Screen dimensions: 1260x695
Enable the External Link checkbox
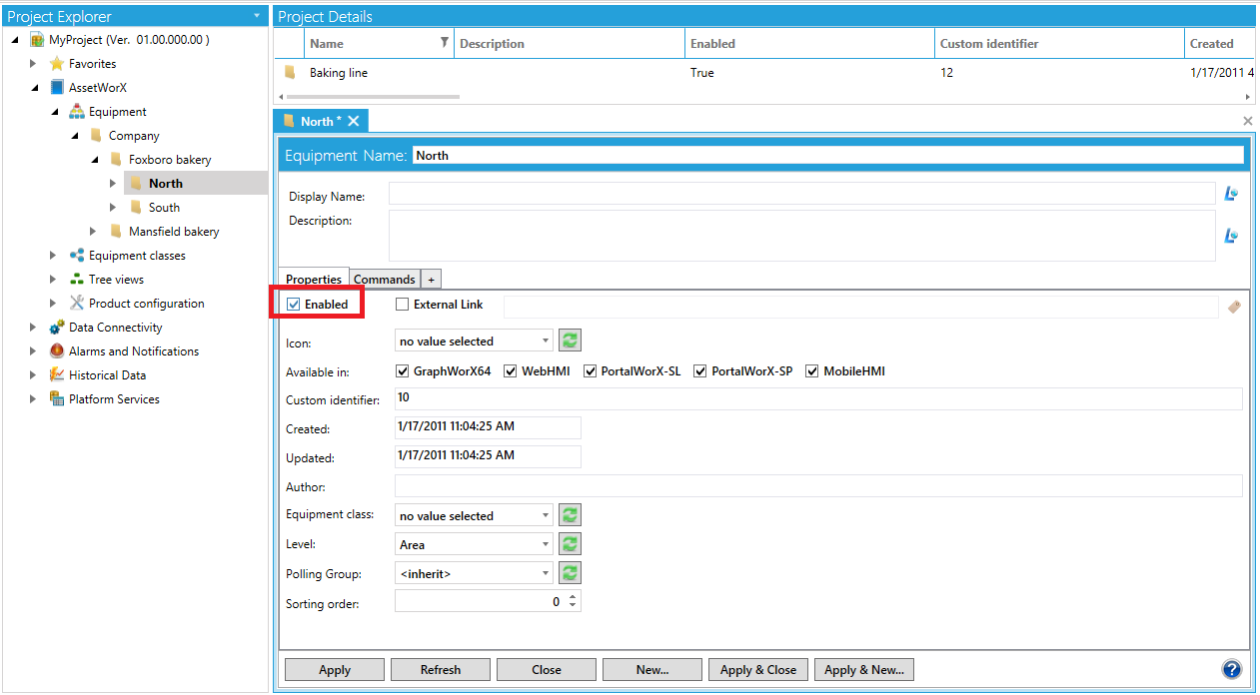coord(403,305)
